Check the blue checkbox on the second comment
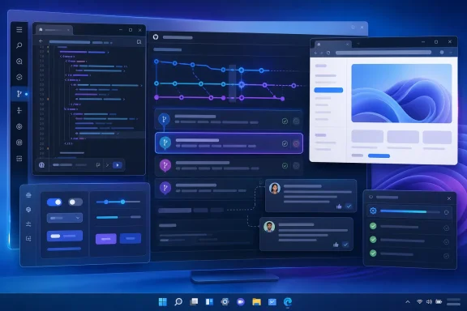The image size is (467, 311). point(345,245)
